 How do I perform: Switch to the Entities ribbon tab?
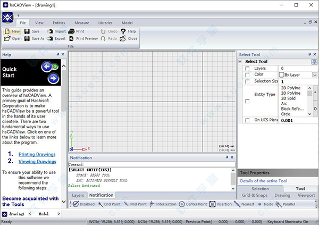click(x=59, y=23)
